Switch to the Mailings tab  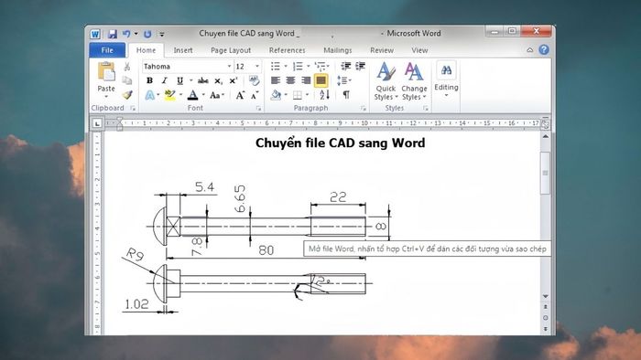338,50
